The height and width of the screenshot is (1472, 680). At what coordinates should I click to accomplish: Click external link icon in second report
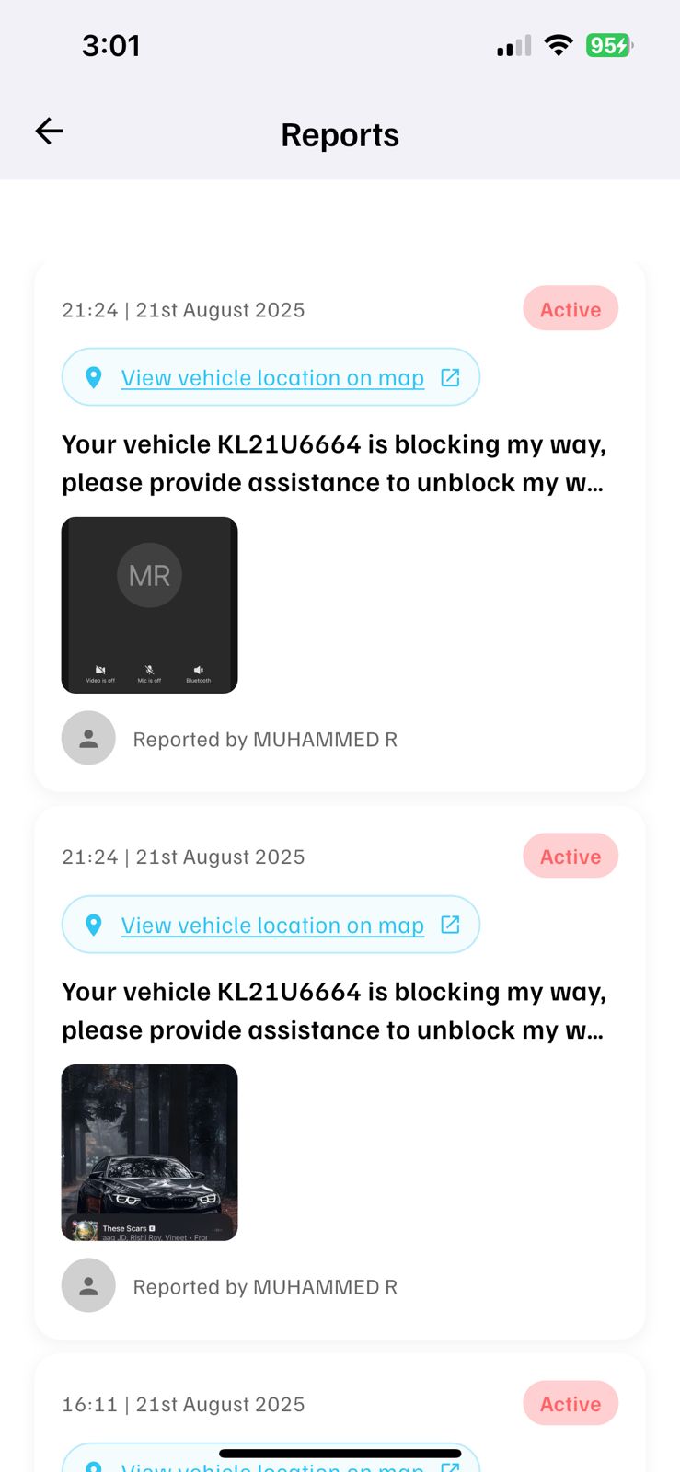tap(450, 925)
